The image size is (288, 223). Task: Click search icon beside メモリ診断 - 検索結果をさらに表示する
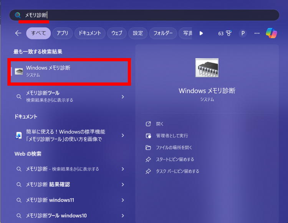coord(19,169)
